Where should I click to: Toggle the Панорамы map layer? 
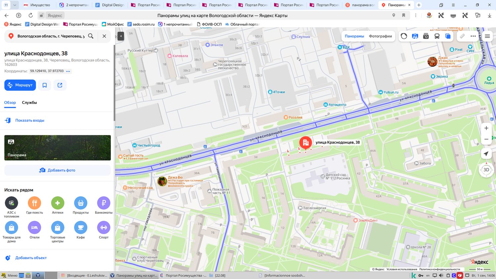[354, 36]
